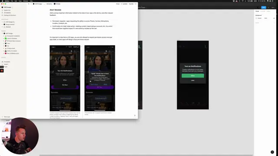Expand the Critique Vault page
Image resolution: width=278 pixels, height=156 pixels.
[3, 48]
